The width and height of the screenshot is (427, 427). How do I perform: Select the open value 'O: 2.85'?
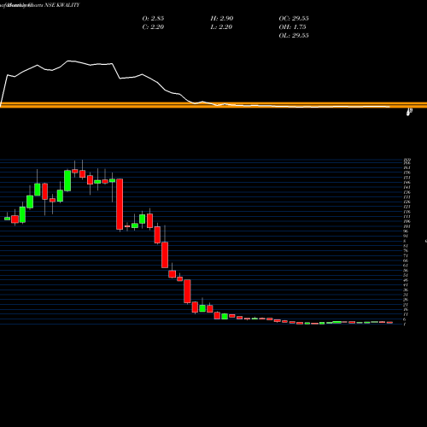(153, 18)
